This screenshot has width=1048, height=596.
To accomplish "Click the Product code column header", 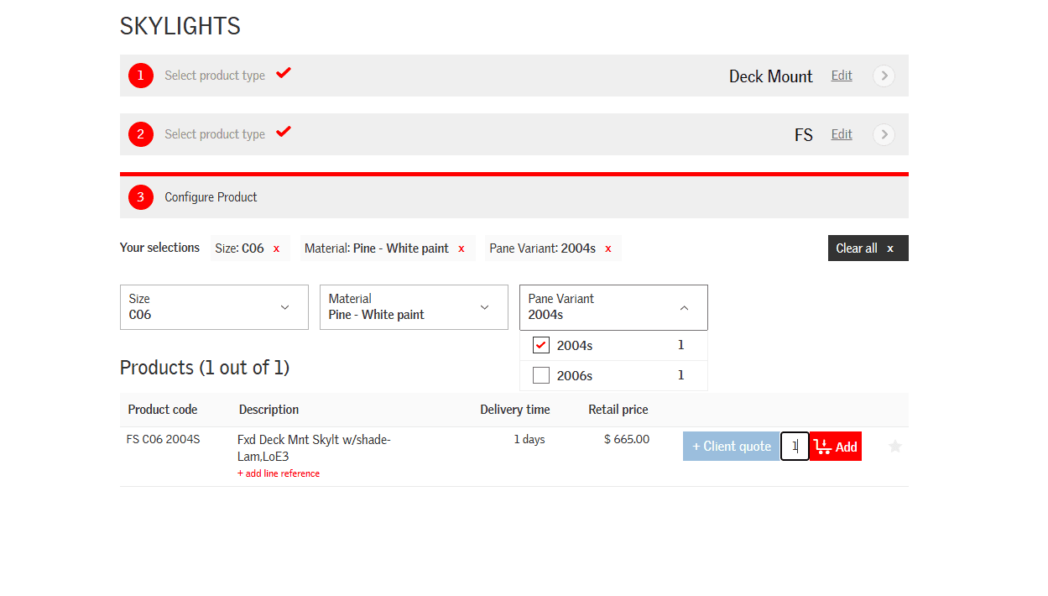I will pos(163,410).
